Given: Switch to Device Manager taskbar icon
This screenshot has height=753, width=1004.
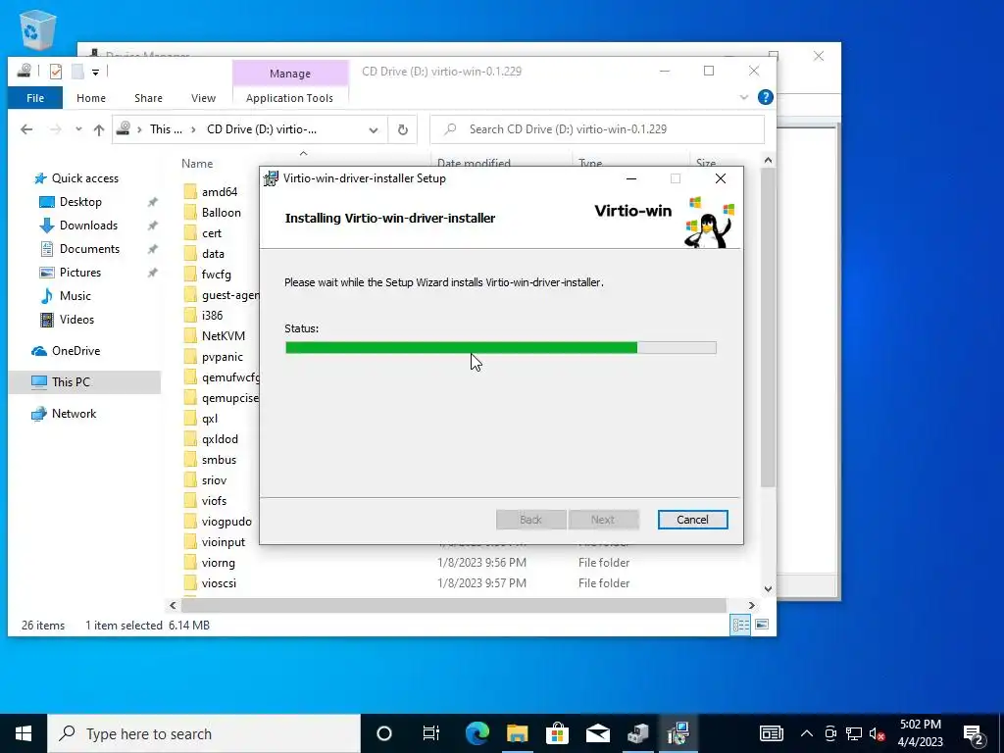Looking at the screenshot, I should coord(637,733).
